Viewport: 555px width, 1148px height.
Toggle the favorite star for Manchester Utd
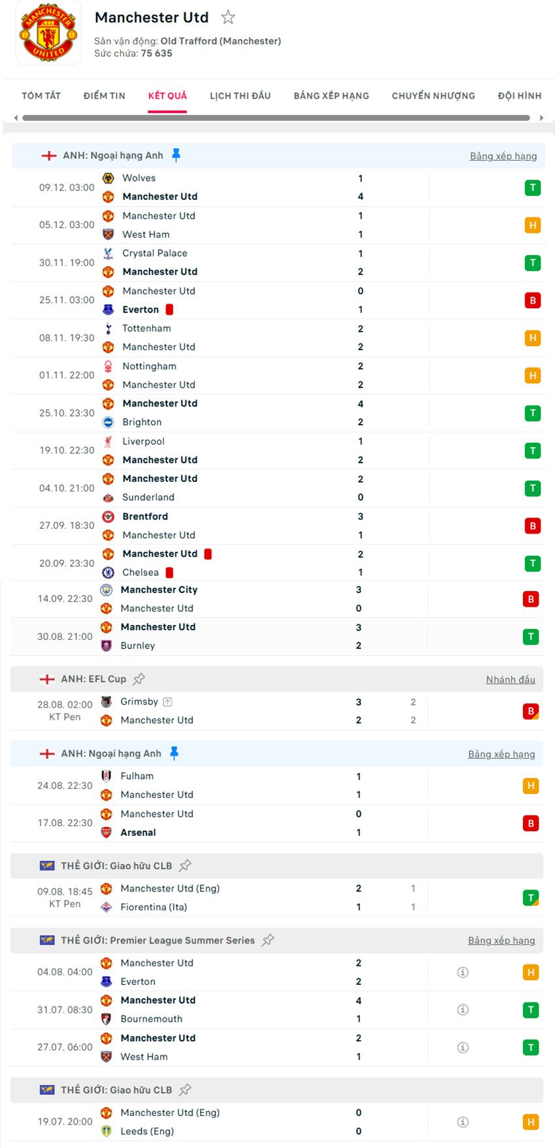[x=228, y=18]
